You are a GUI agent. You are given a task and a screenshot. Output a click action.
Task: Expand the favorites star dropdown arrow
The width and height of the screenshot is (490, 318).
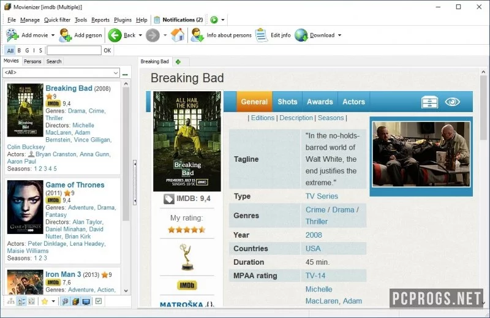click(53, 301)
